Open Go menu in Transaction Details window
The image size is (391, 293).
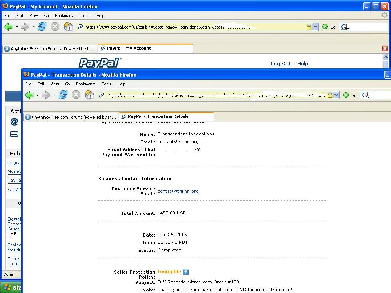click(x=67, y=84)
